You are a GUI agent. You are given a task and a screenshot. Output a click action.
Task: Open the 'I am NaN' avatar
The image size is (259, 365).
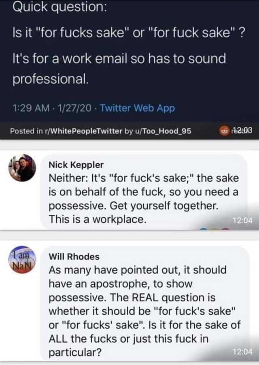[22, 260]
